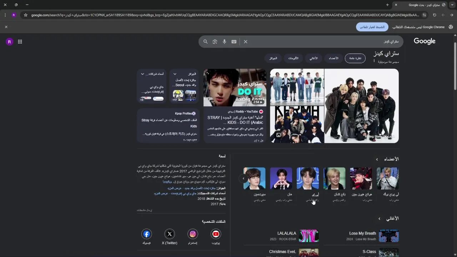Open the Google account avatar R
This screenshot has height=257, width=457.
[x=9, y=42]
